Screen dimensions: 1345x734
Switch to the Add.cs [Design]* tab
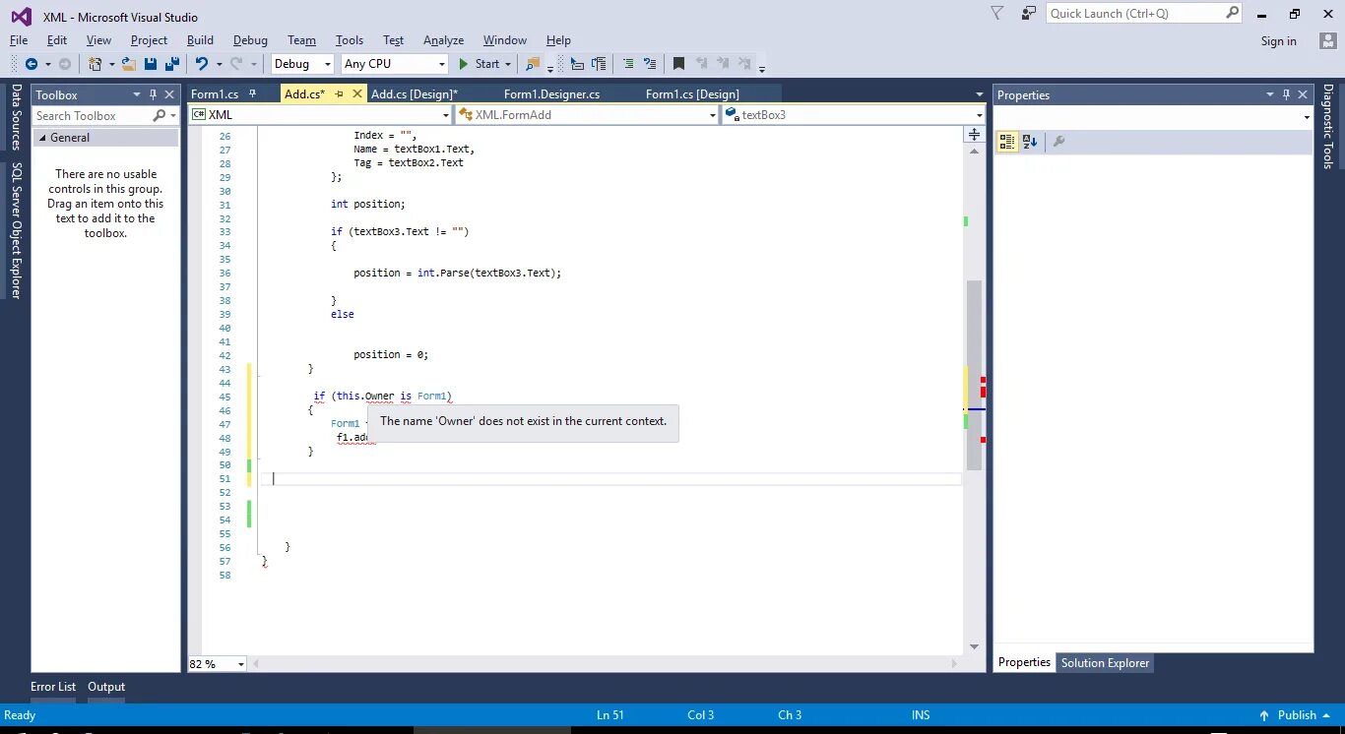tap(415, 93)
